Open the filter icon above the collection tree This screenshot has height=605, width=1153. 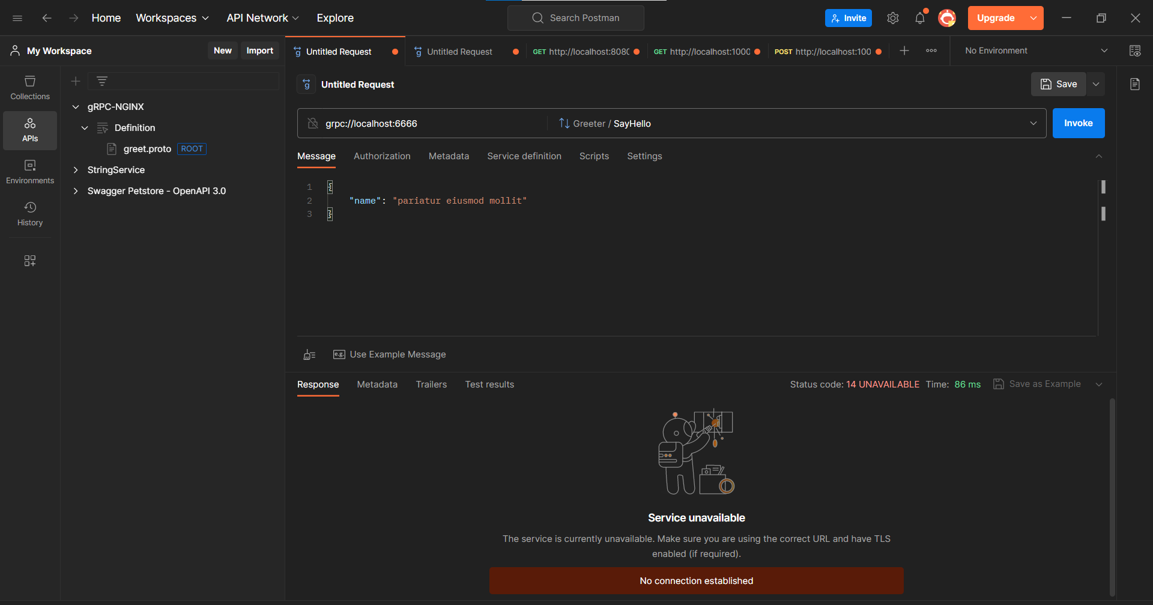pos(102,81)
